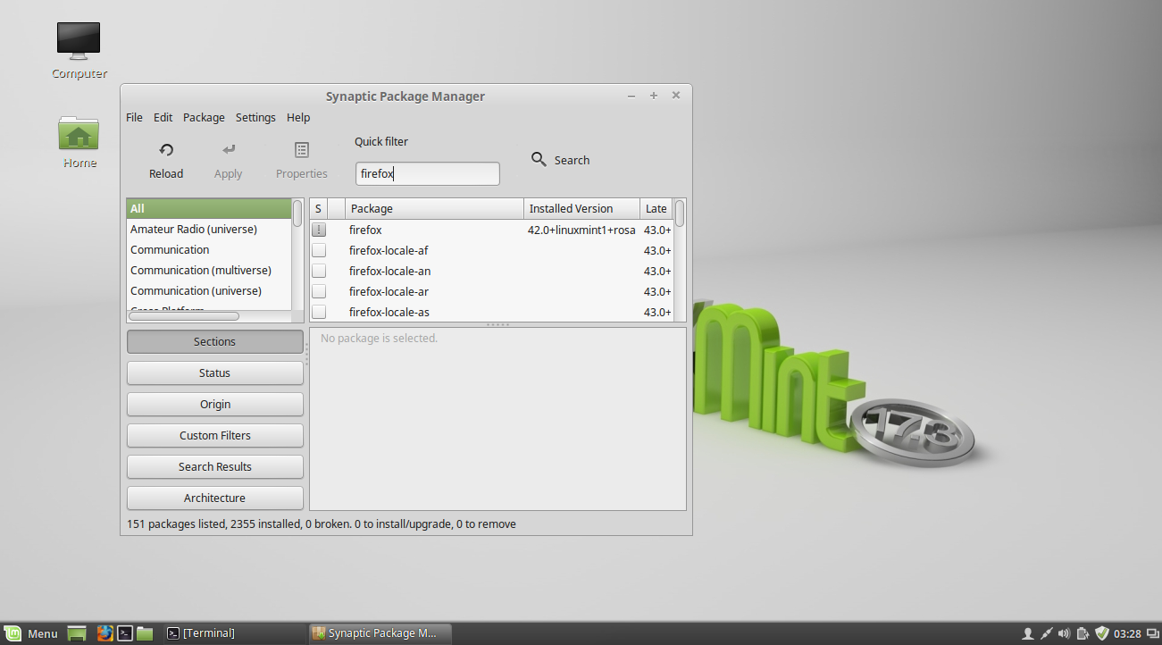Mark the firefox-locale-as status checkbox

click(x=319, y=312)
